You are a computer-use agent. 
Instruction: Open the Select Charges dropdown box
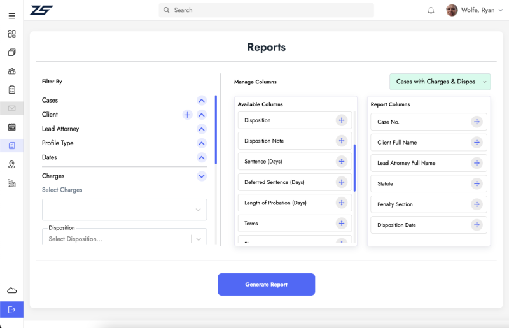(x=124, y=210)
